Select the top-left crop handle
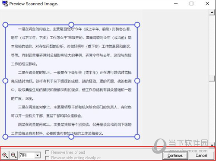Screen dimensions: 216x161 click(5, 25)
